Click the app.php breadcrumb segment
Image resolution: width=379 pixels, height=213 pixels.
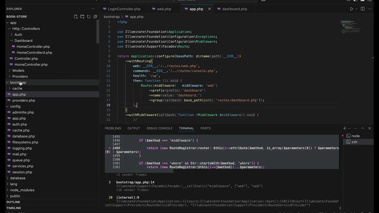[x=136, y=17]
